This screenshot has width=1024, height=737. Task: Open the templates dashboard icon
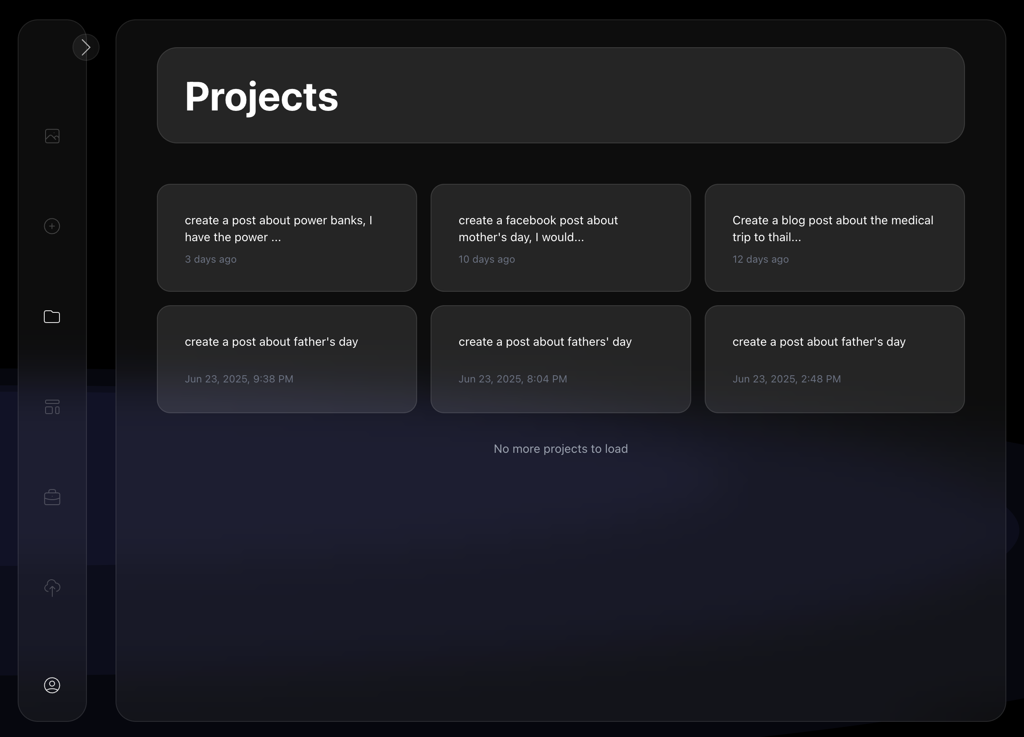pos(52,407)
